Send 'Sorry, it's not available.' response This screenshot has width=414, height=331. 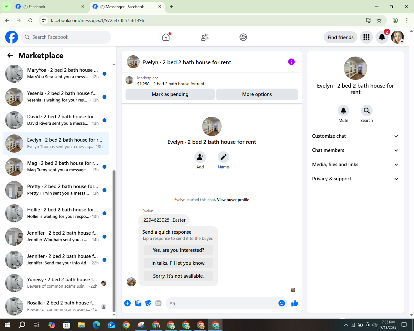click(x=179, y=276)
